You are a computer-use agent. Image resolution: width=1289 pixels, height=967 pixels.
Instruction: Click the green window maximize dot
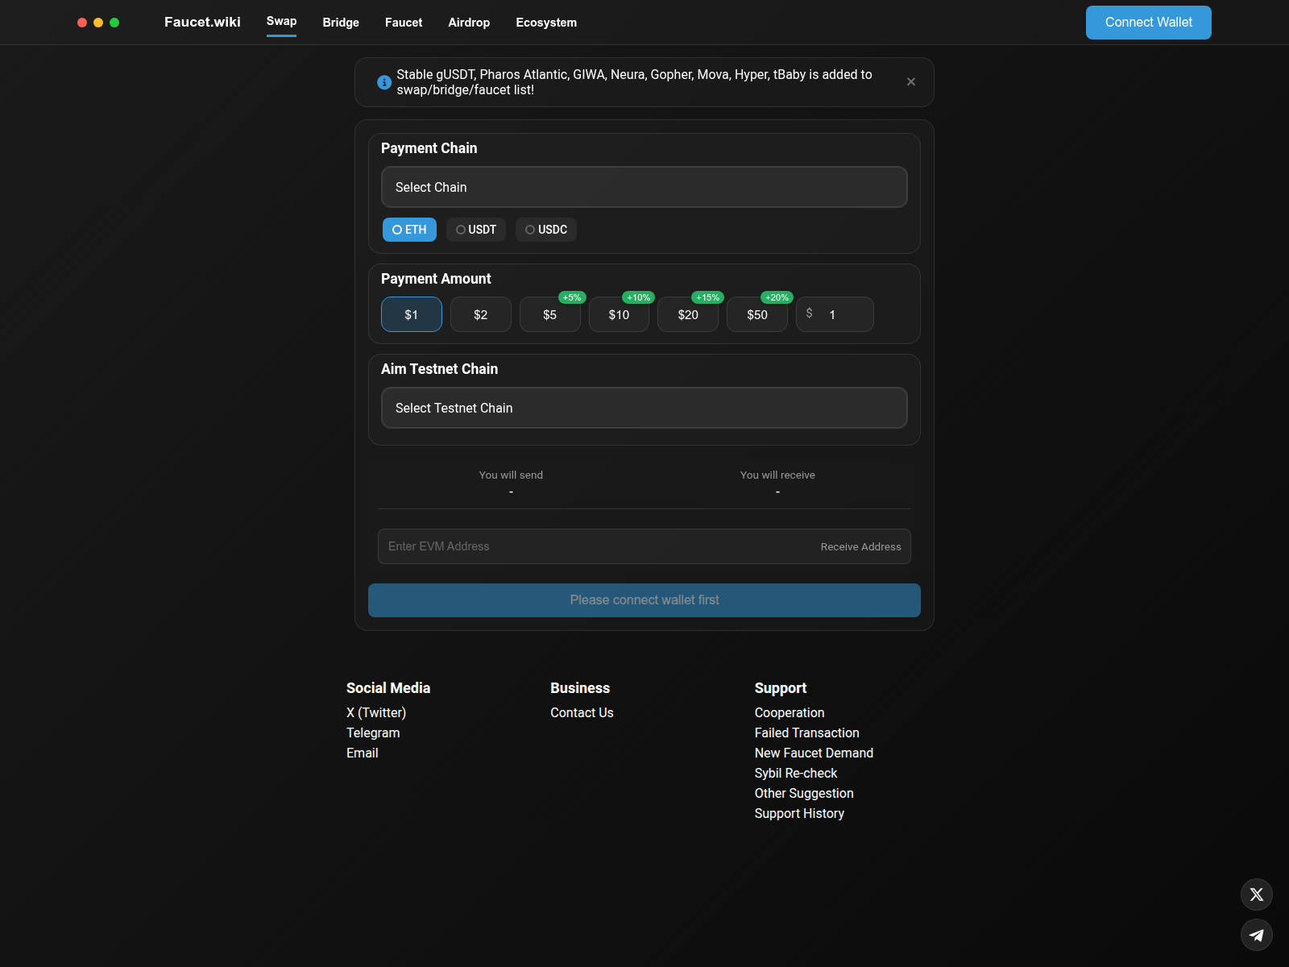click(x=114, y=23)
